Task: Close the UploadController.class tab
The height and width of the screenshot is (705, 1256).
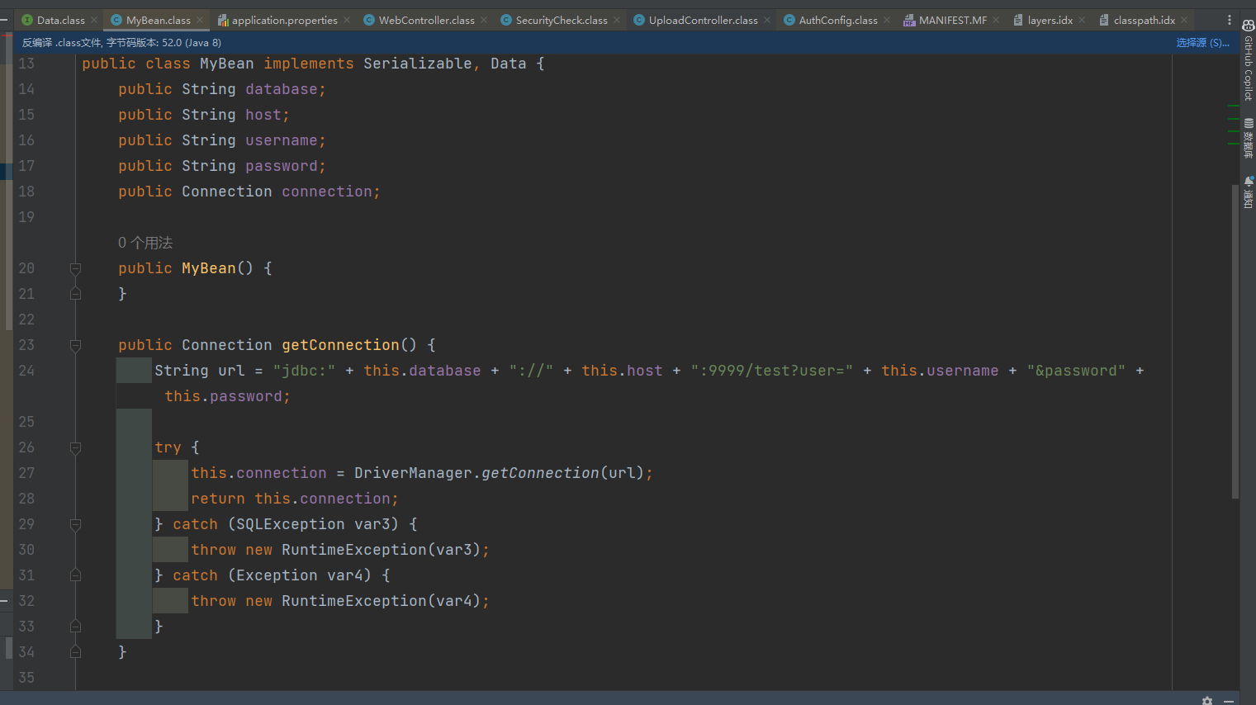Action: [767, 20]
